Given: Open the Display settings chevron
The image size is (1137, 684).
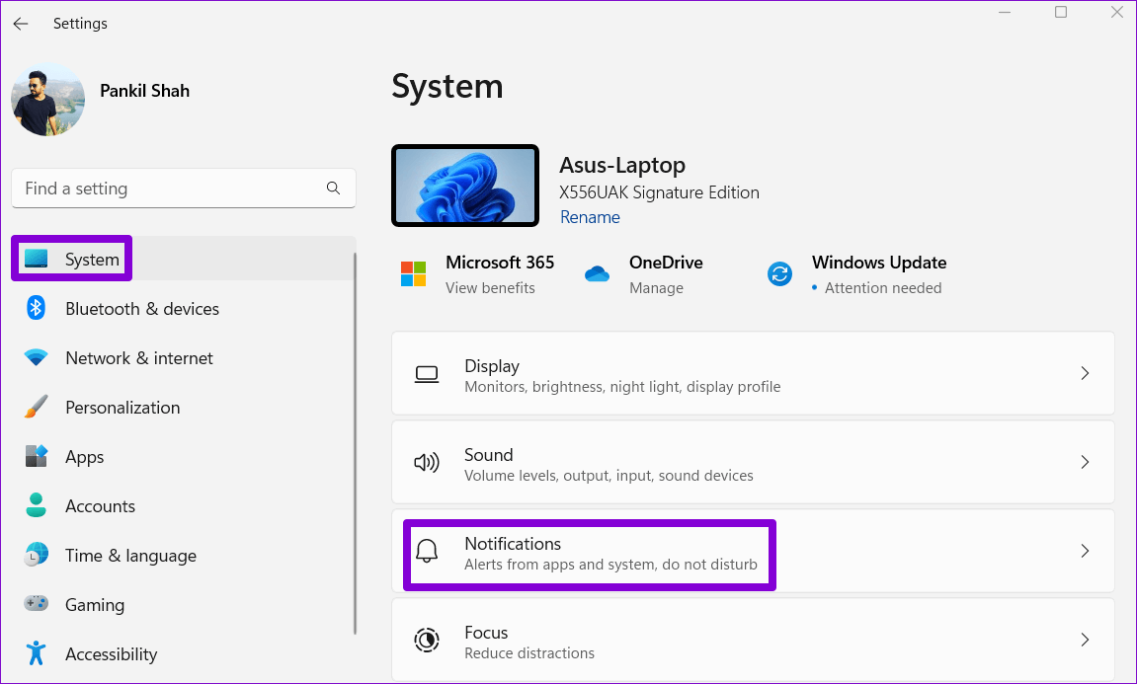Looking at the screenshot, I should pos(1085,373).
